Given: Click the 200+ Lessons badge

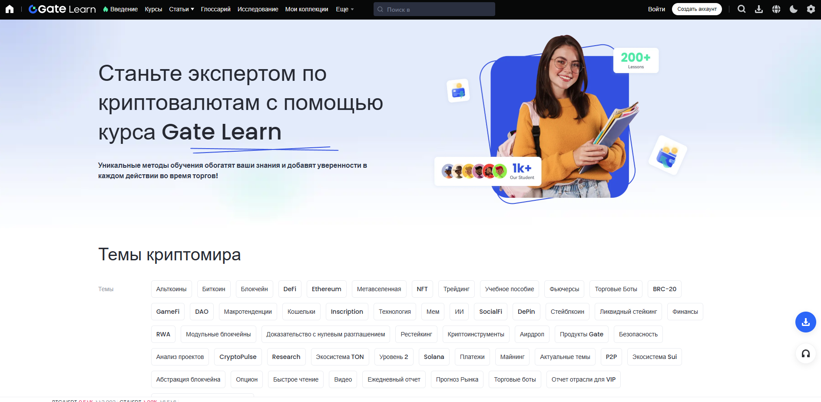Looking at the screenshot, I should (636, 60).
